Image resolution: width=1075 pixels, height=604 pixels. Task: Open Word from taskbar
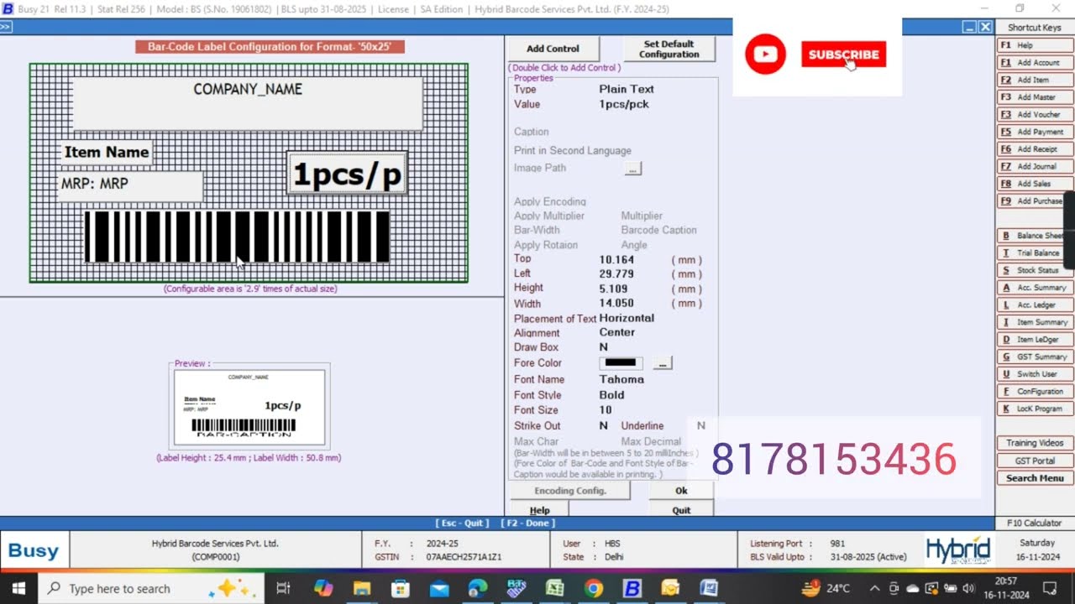(710, 588)
